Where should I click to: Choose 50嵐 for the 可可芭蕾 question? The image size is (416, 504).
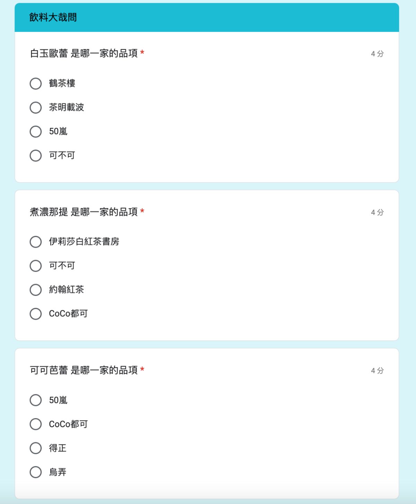[x=36, y=400]
